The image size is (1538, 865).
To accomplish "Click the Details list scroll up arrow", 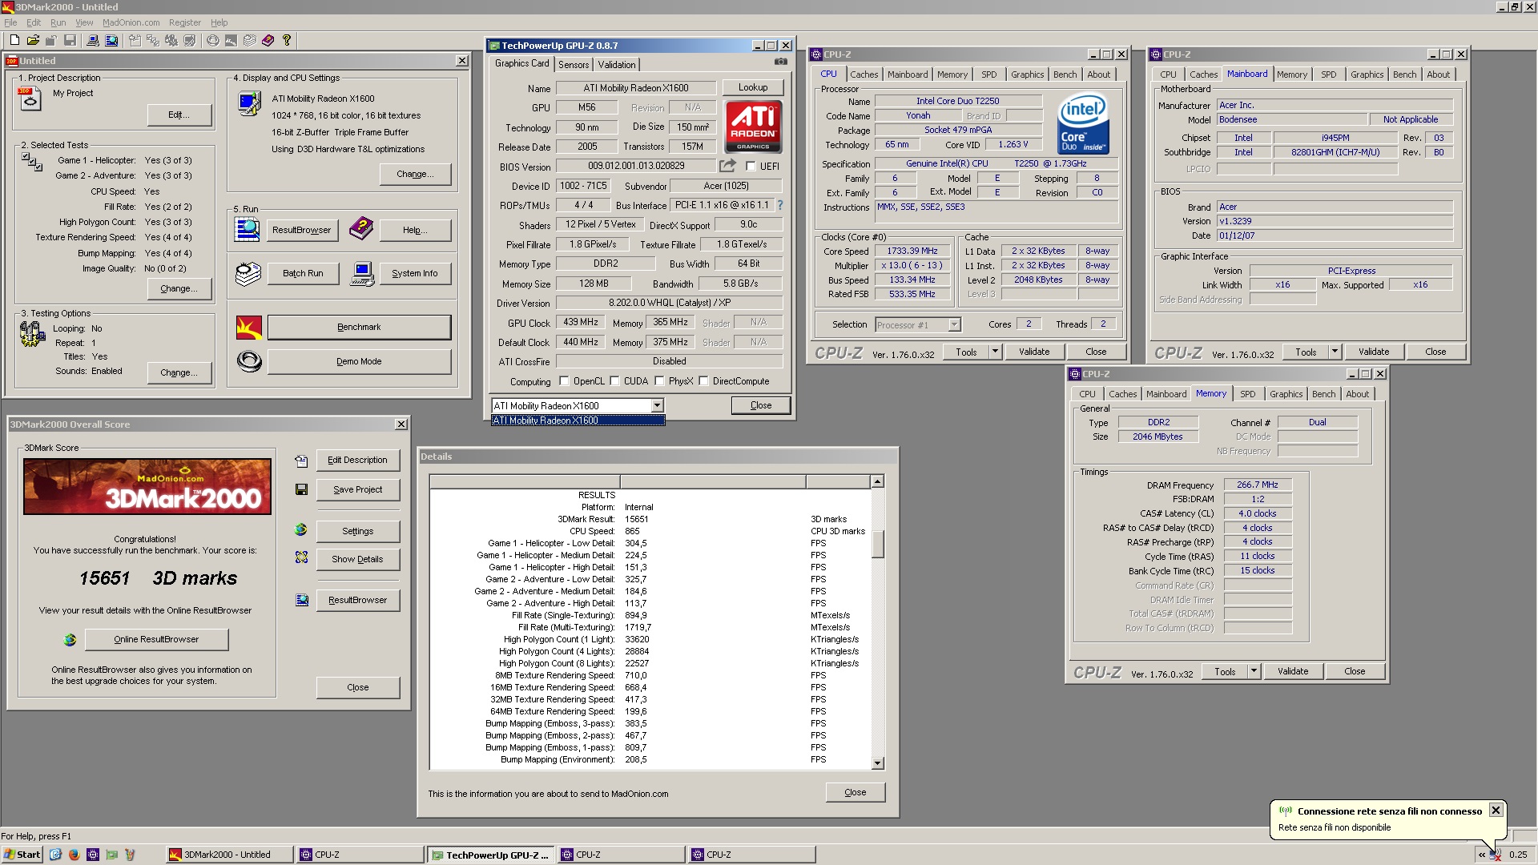I will click(877, 481).
